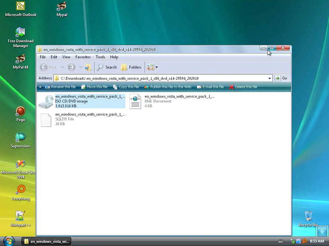Click the folder icon in the address bar
The image size is (329, 246).
(57, 78)
